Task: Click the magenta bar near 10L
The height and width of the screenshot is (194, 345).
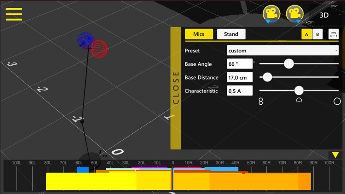Action: [x=149, y=168]
